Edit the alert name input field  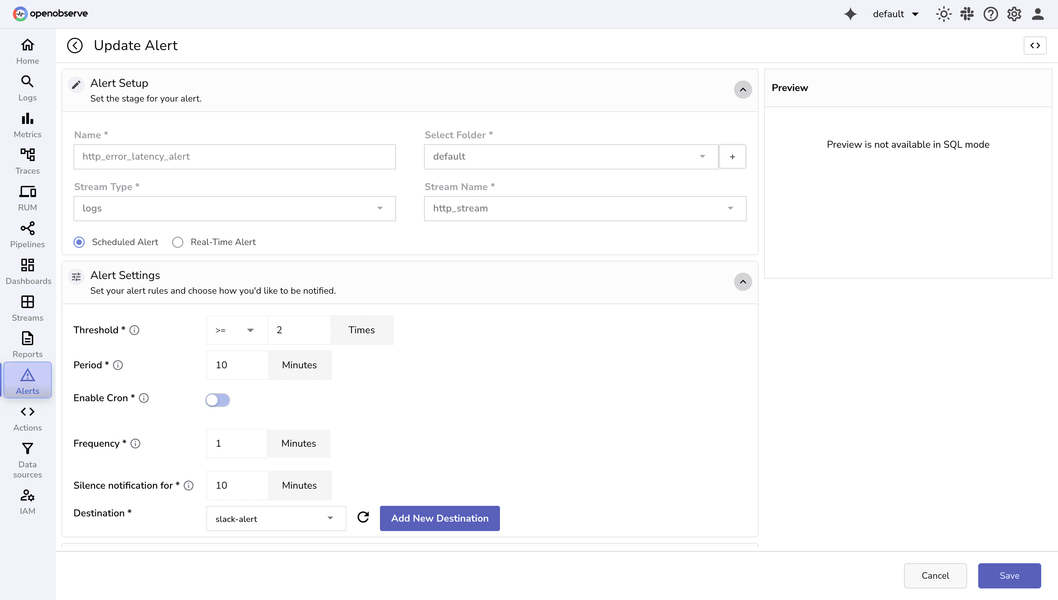click(234, 156)
